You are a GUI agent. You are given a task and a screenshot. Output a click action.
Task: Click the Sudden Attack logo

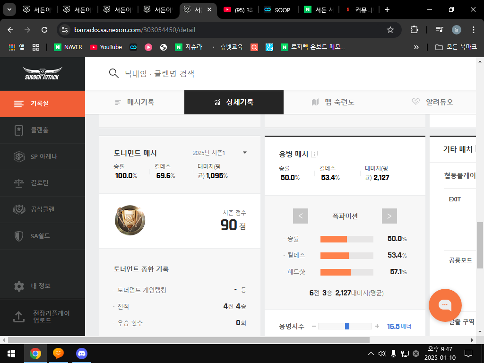pos(43,74)
